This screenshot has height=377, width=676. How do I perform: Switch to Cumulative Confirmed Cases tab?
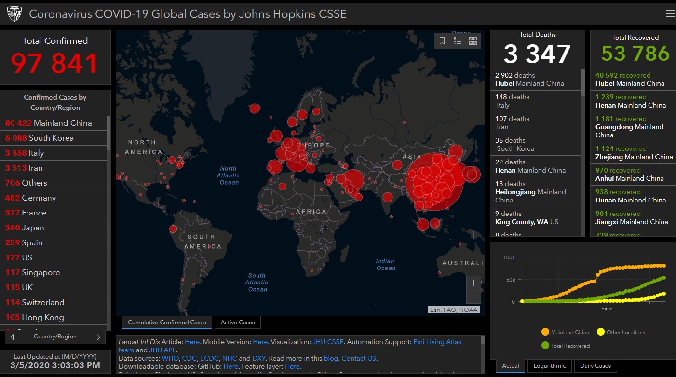coord(167,323)
